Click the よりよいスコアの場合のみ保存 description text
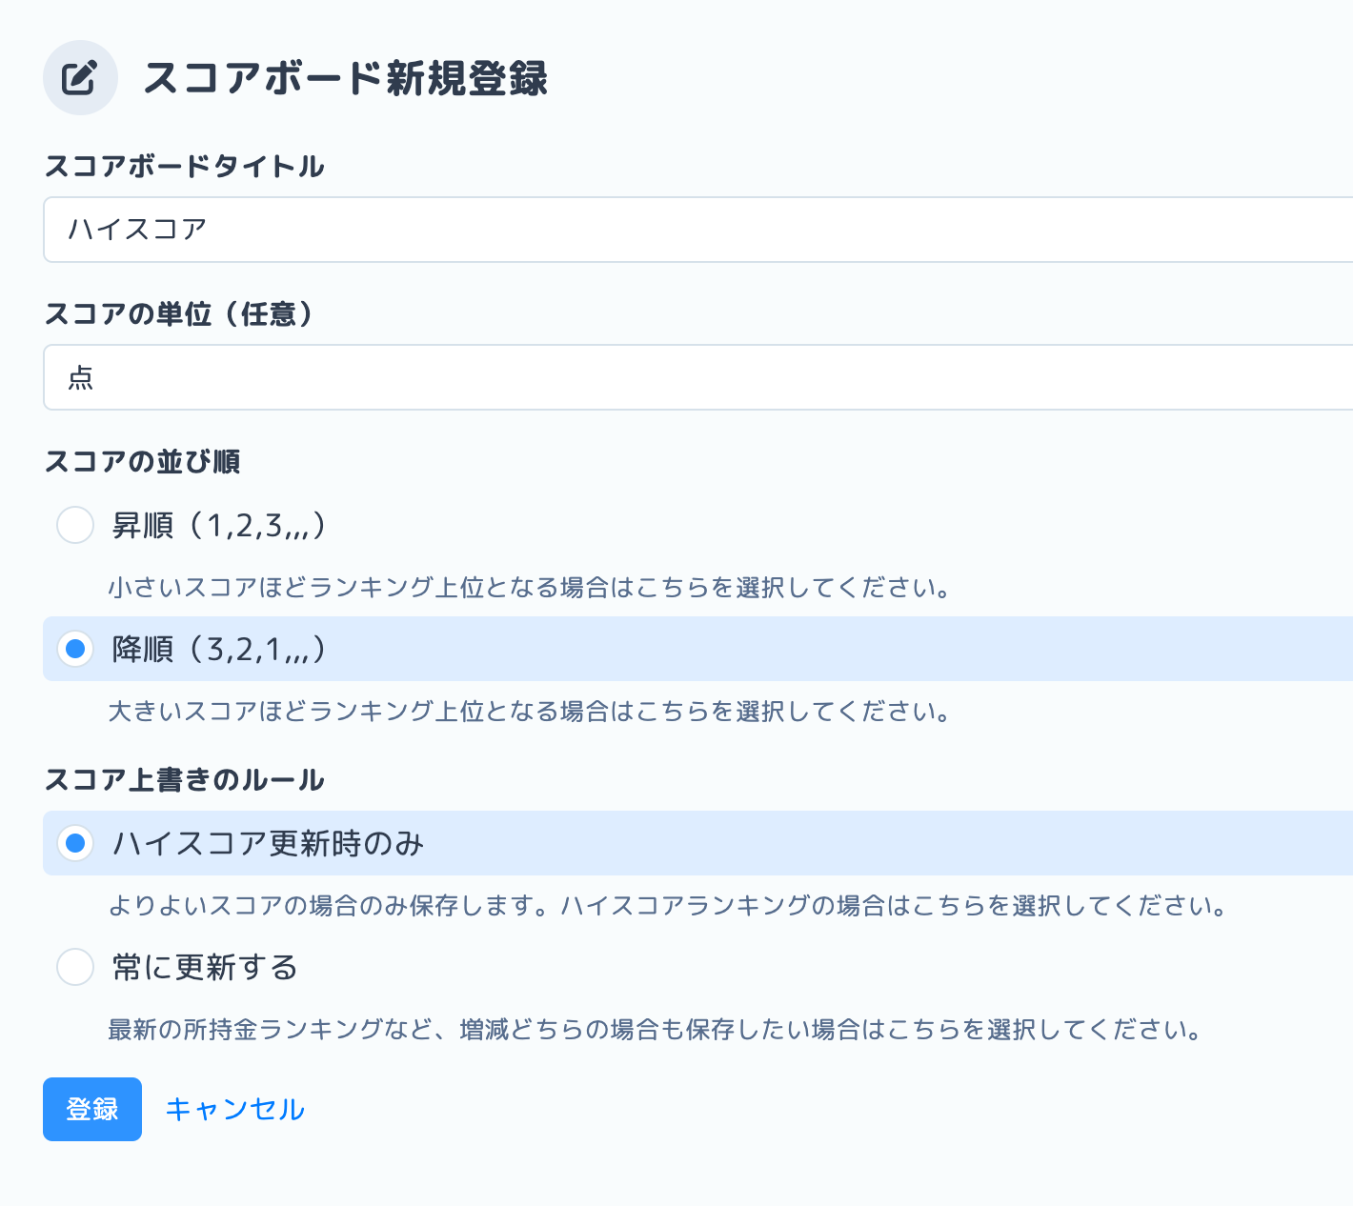1353x1206 pixels. 667,905
